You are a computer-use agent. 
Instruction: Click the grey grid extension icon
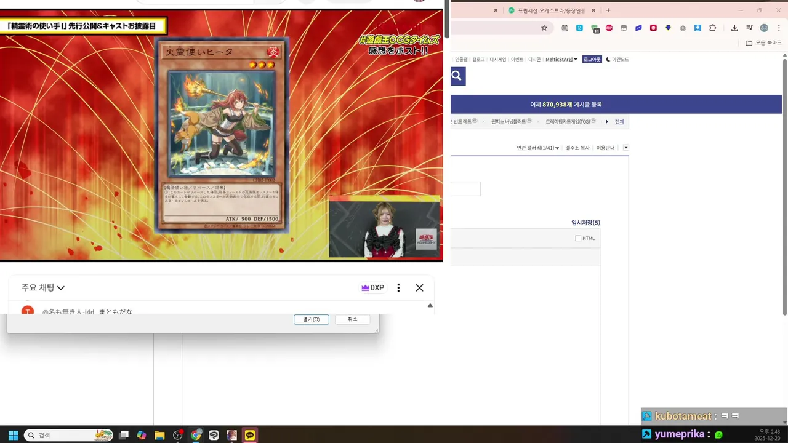coord(624,28)
